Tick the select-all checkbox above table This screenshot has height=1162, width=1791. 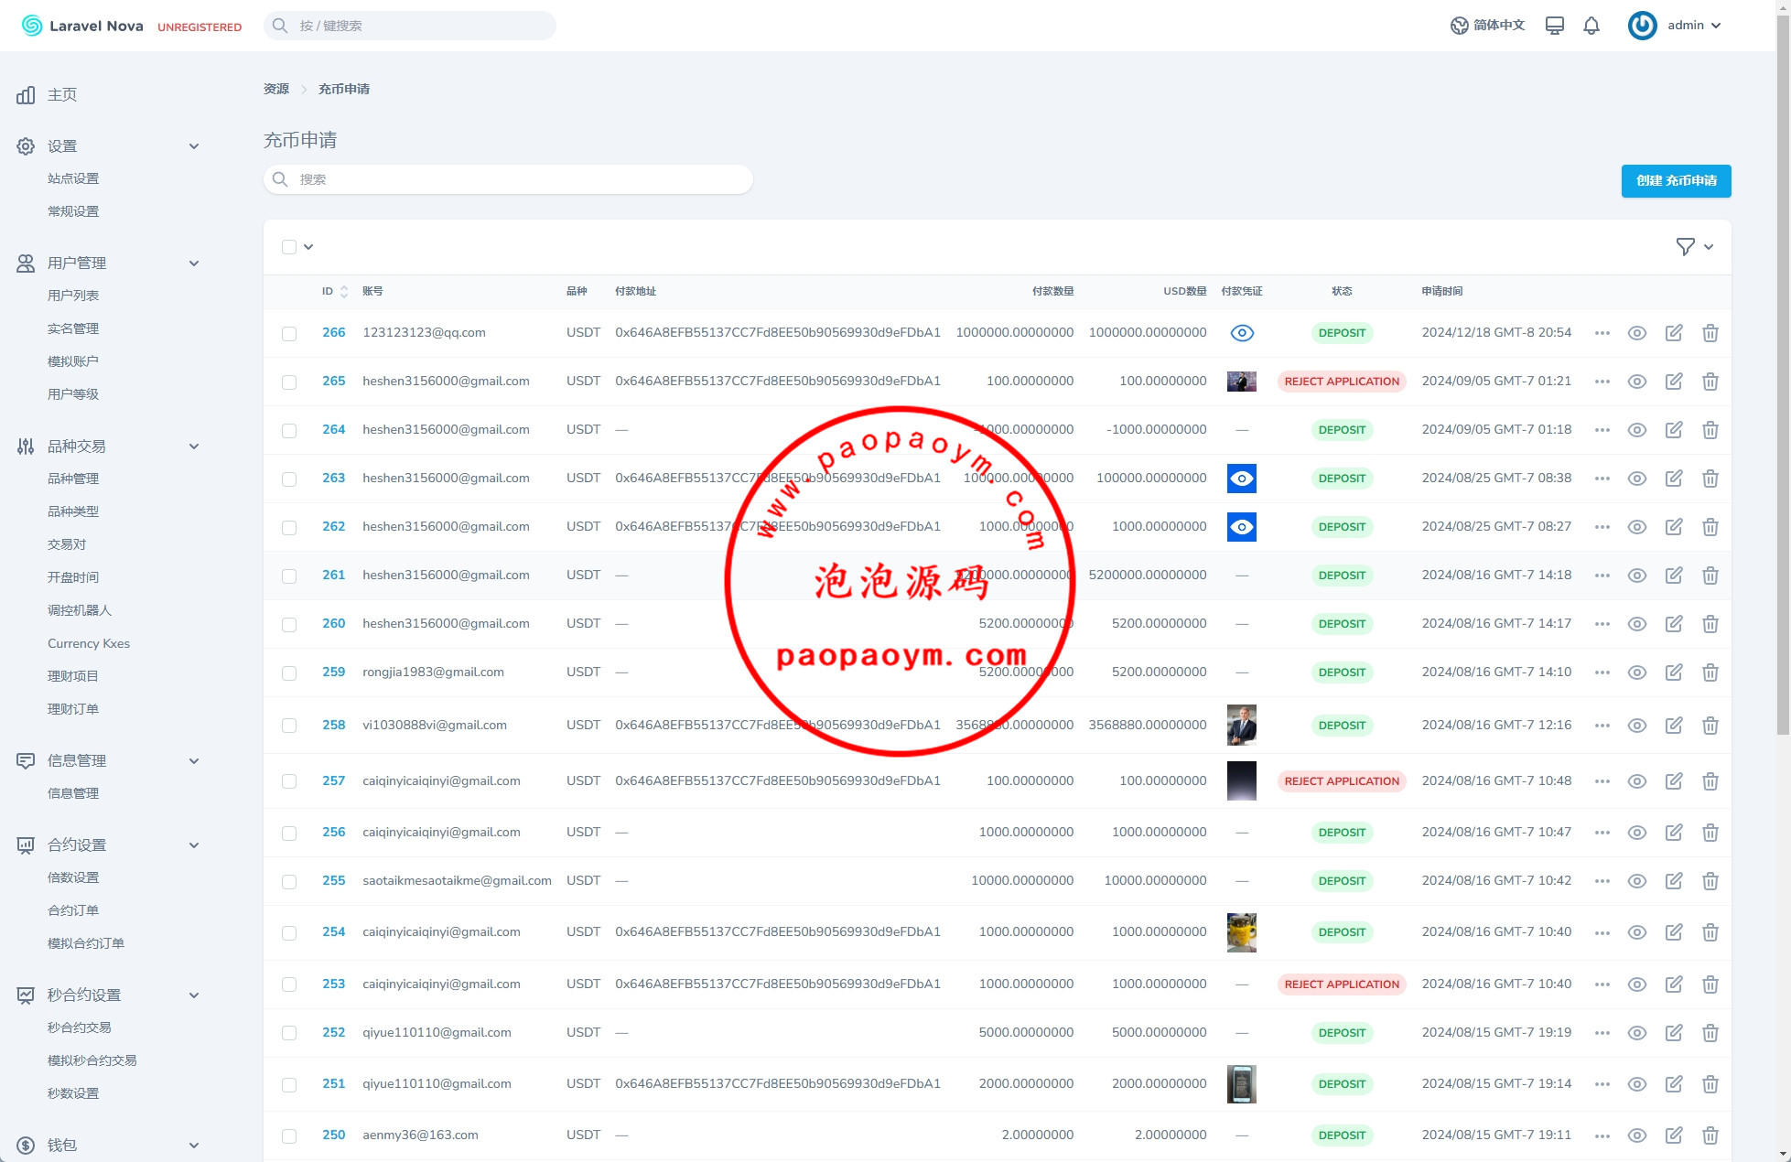[x=289, y=247]
